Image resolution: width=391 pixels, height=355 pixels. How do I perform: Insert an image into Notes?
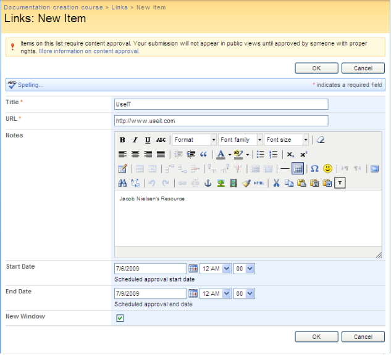click(x=221, y=183)
